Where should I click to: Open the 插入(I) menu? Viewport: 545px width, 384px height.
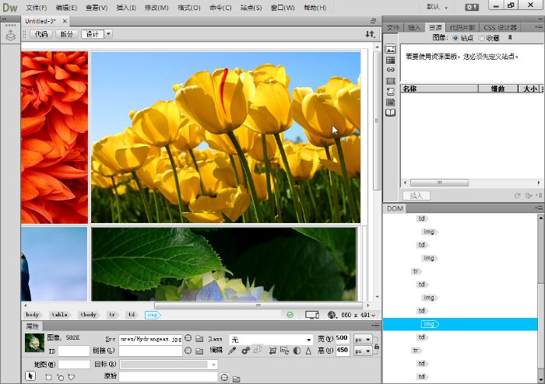click(x=128, y=8)
